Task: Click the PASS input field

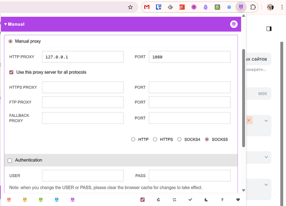Action: coord(190,175)
